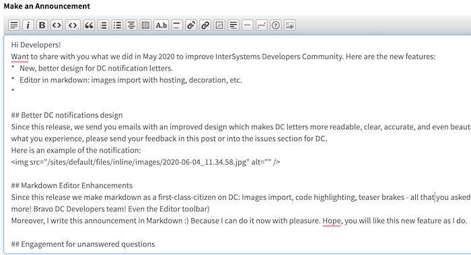Insert a horizontal rule
Image resolution: width=471 pixels, height=255 pixels.
pyautogui.click(x=247, y=25)
